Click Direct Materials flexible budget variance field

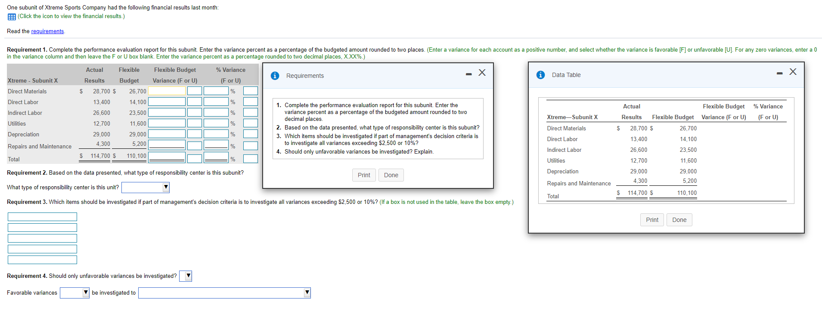coord(167,91)
